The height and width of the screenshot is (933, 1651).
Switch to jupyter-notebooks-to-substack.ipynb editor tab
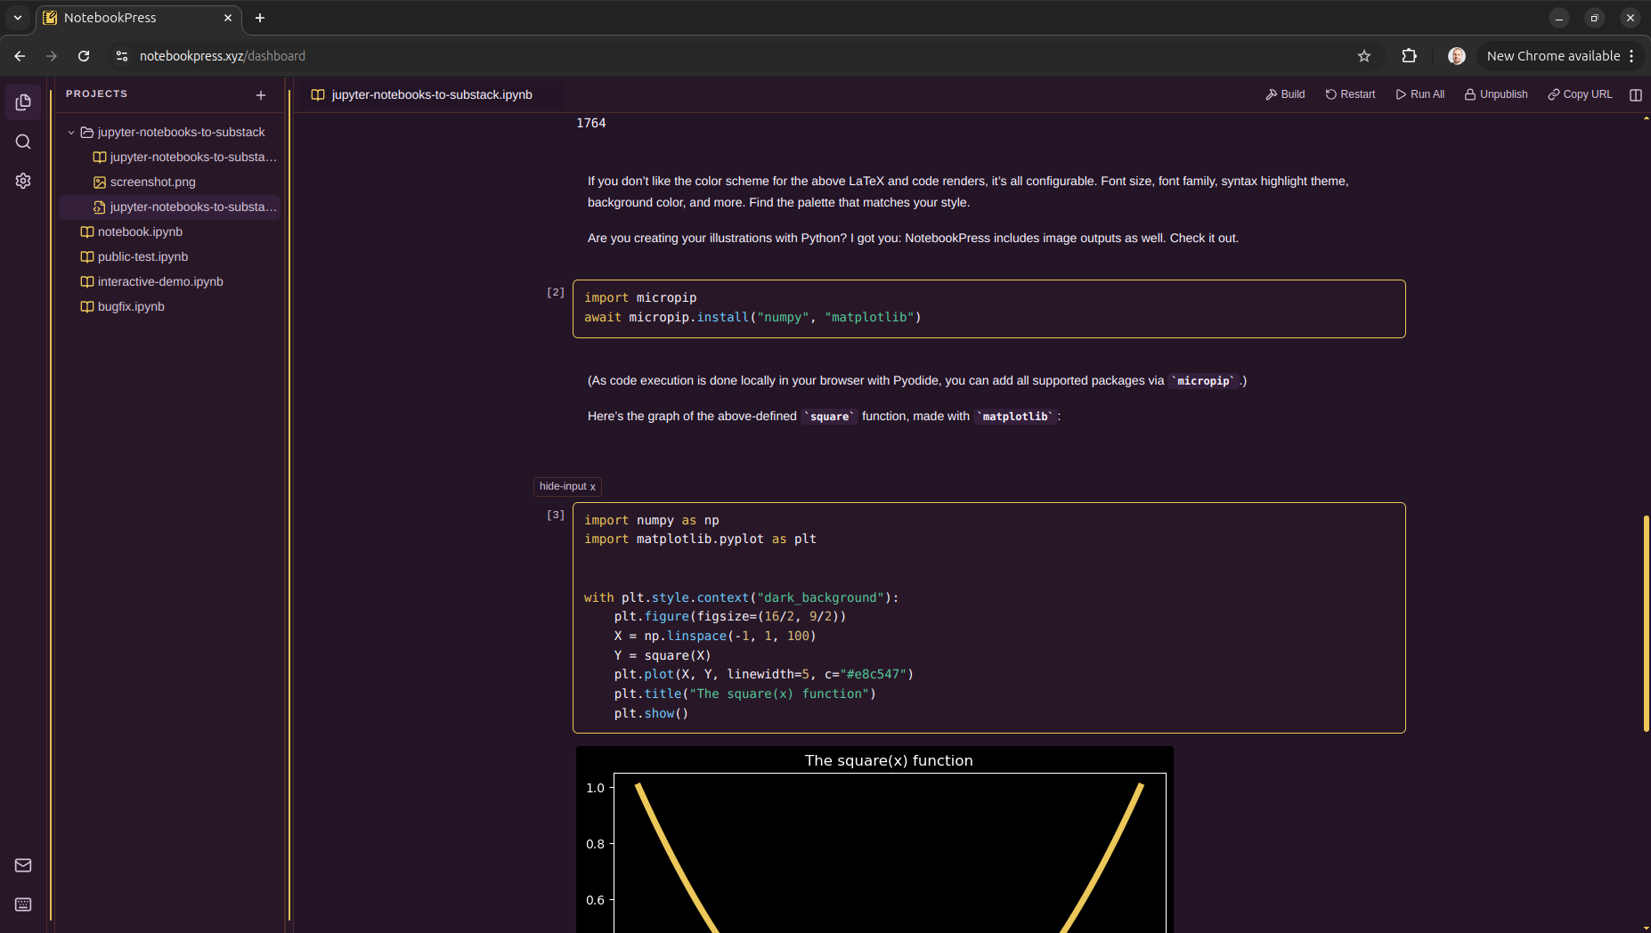pos(431,94)
